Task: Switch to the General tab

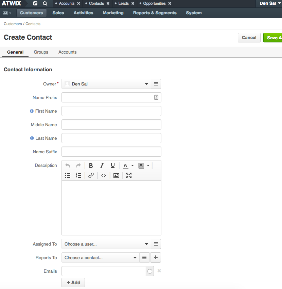Action: point(15,52)
